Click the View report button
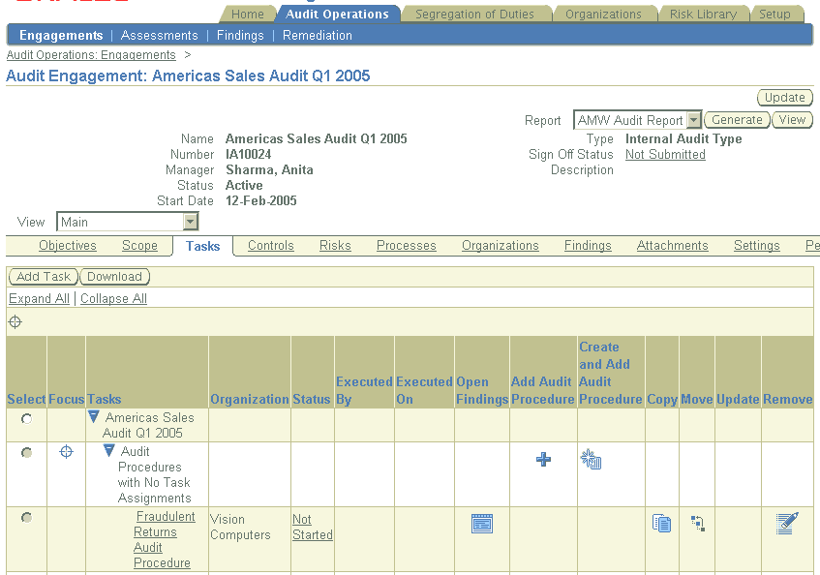This screenshot has height=575, width=820. point(792,120)
